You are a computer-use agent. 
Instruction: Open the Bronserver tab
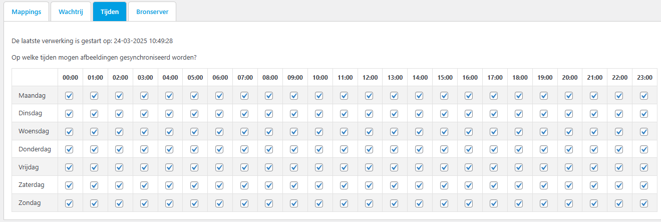pyautogui.click(x=152, y=12)
